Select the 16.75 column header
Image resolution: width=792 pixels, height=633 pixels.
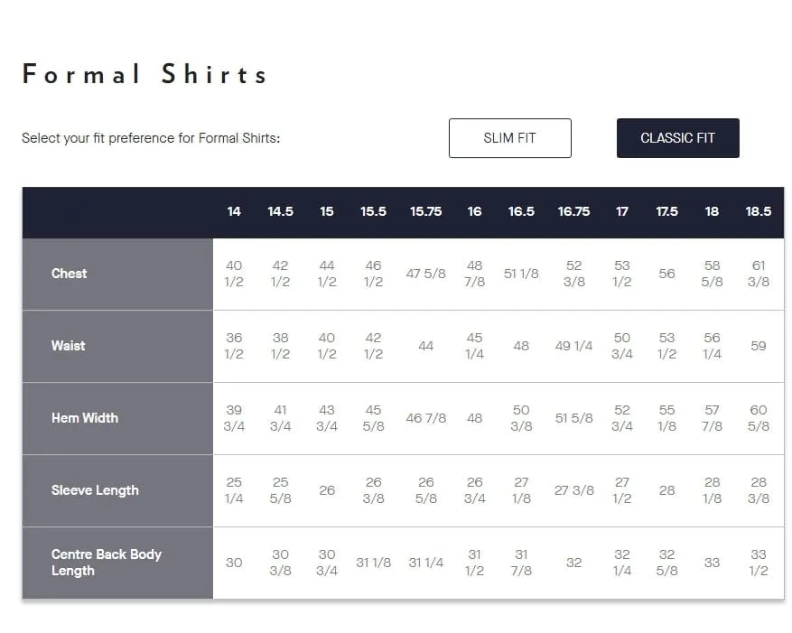tap(573, 211)
